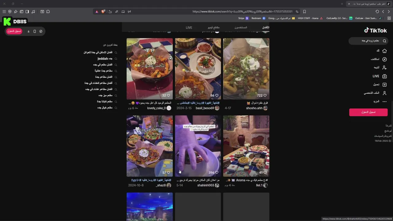393x221 pixels.
Task: Open the extensions puzzle icon
Action: 48,12
